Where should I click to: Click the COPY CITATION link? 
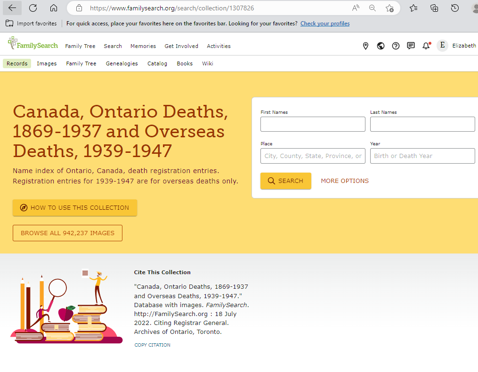(153, 345)
